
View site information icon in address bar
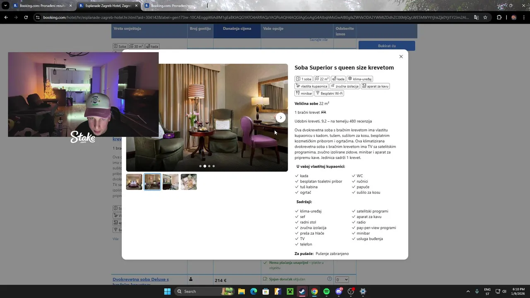click(38, 17)
